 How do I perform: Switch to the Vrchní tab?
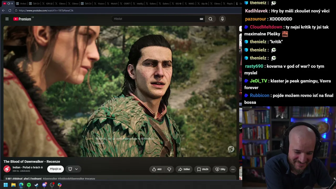21,3
